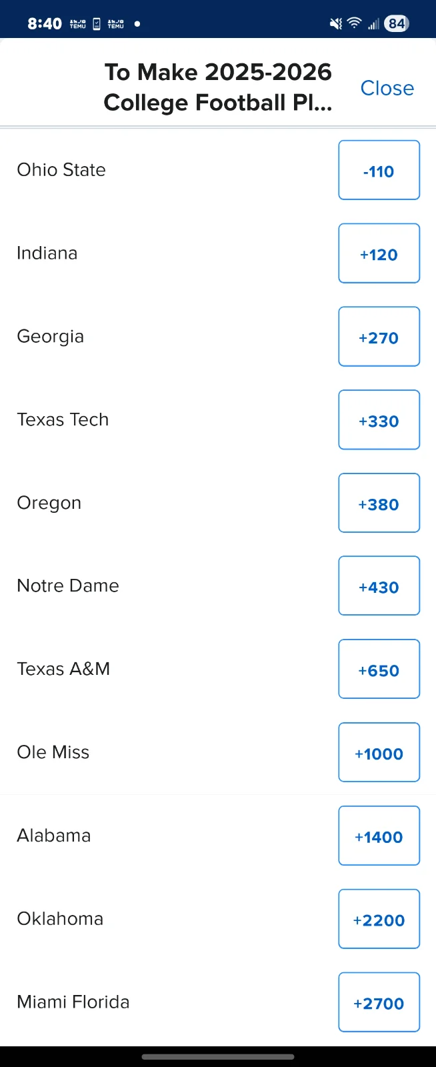Bet on Notre Dame at +430
436x1067 pixels.
pyautogui.click(x=379, y=586)
